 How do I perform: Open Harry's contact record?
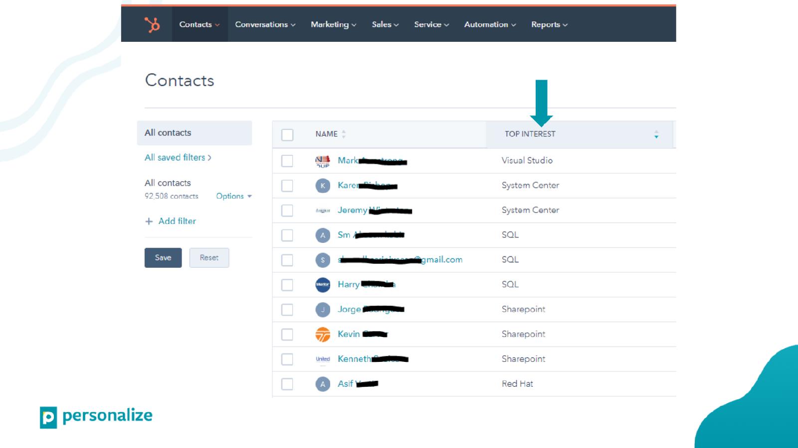coord(367,285)
